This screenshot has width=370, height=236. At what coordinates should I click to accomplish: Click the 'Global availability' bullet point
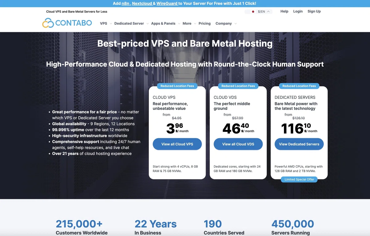point(93,124)
